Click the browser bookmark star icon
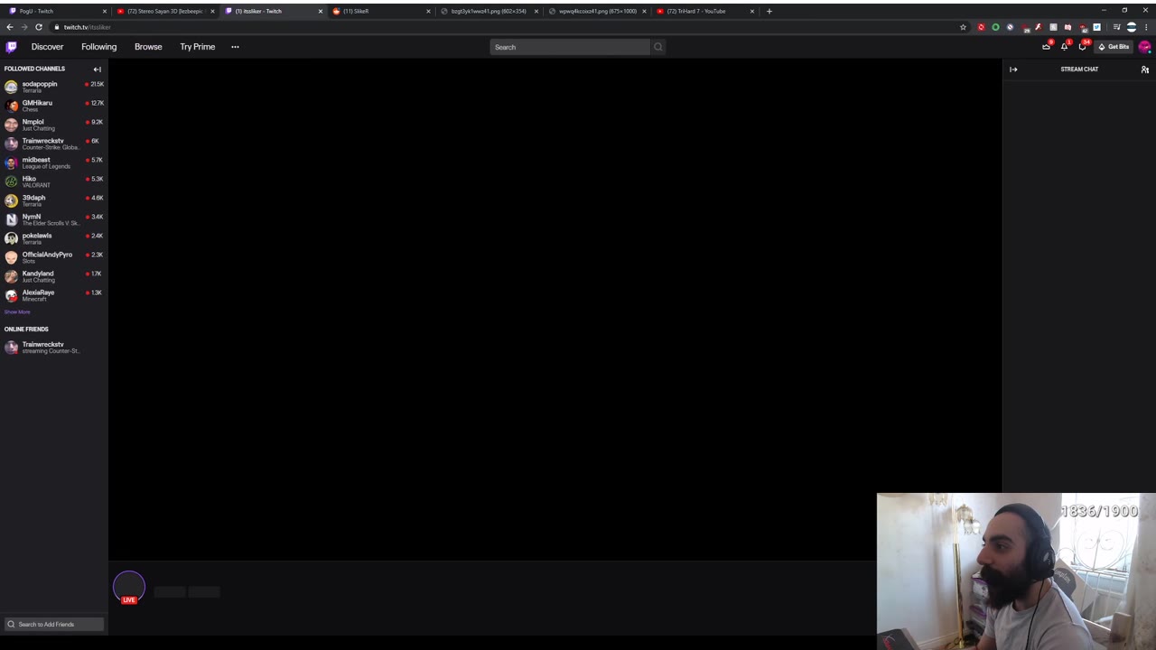 (x=963, y=27)
